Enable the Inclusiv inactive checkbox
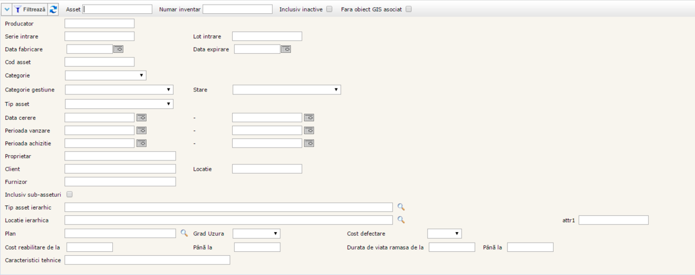695x275 pixels. coord(329,9)
